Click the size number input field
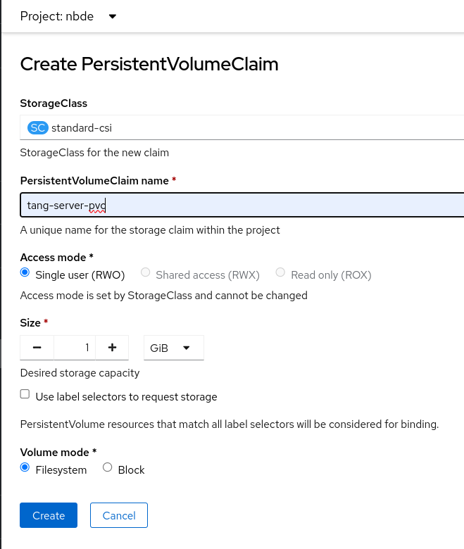Viewport: 464px width, 549px height. (x=75, y=348)
